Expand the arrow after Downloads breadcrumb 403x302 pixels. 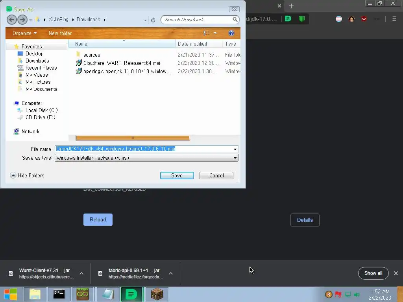[105, 20]
